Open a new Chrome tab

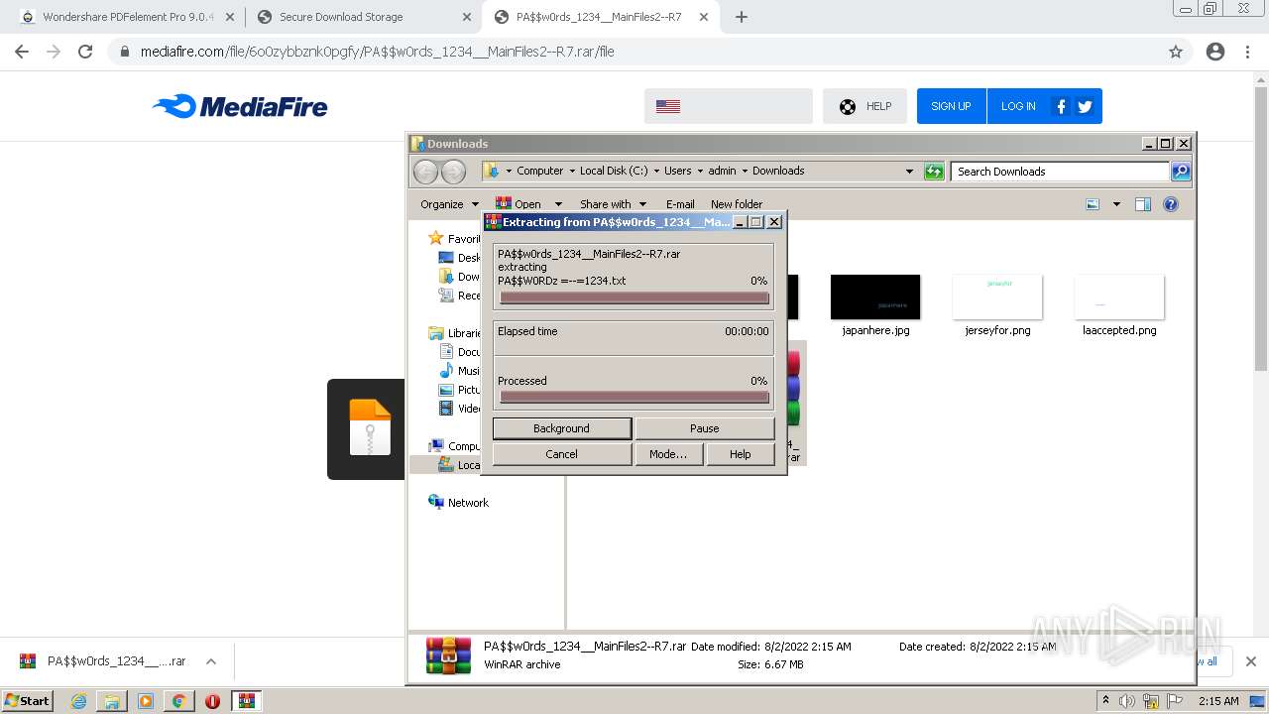742,17
